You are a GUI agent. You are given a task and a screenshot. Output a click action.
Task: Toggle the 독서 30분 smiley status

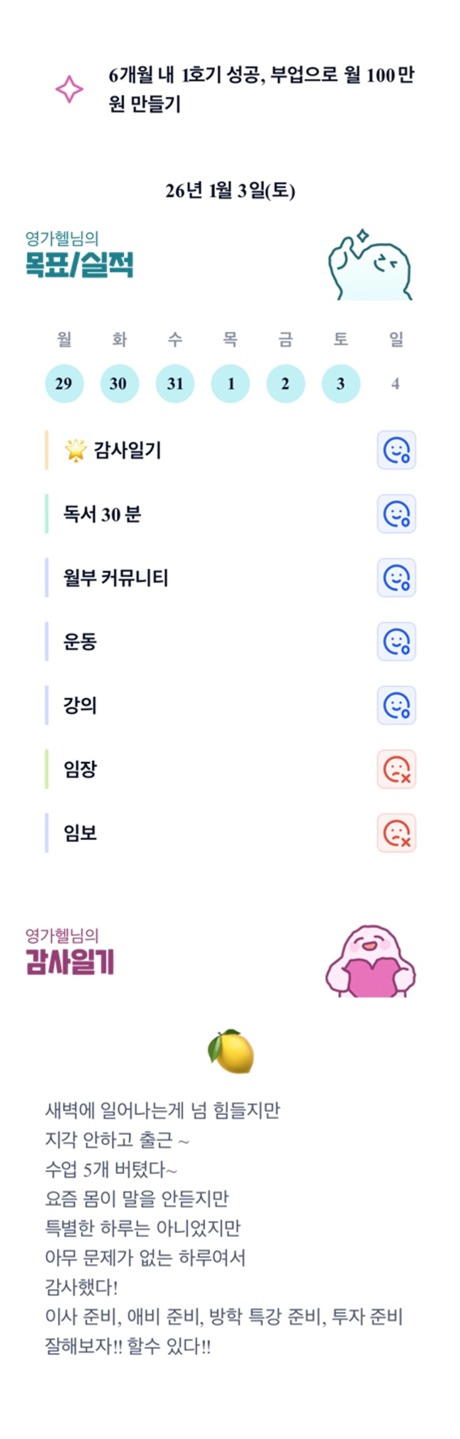(396, 513)
